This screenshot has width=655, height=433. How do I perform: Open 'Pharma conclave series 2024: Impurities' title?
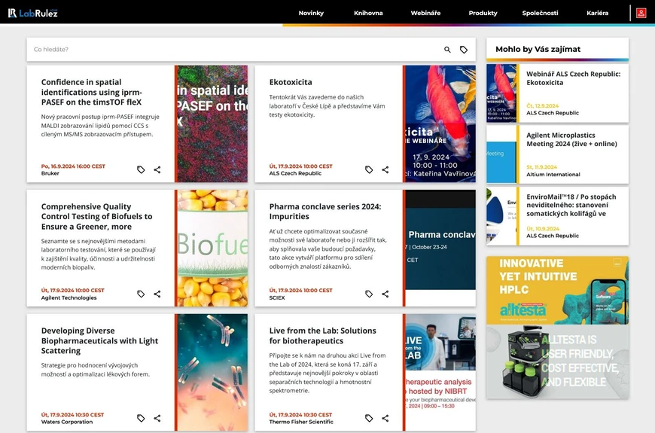coord(325,212)
